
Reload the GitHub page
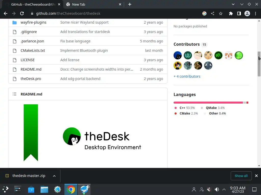22,13
